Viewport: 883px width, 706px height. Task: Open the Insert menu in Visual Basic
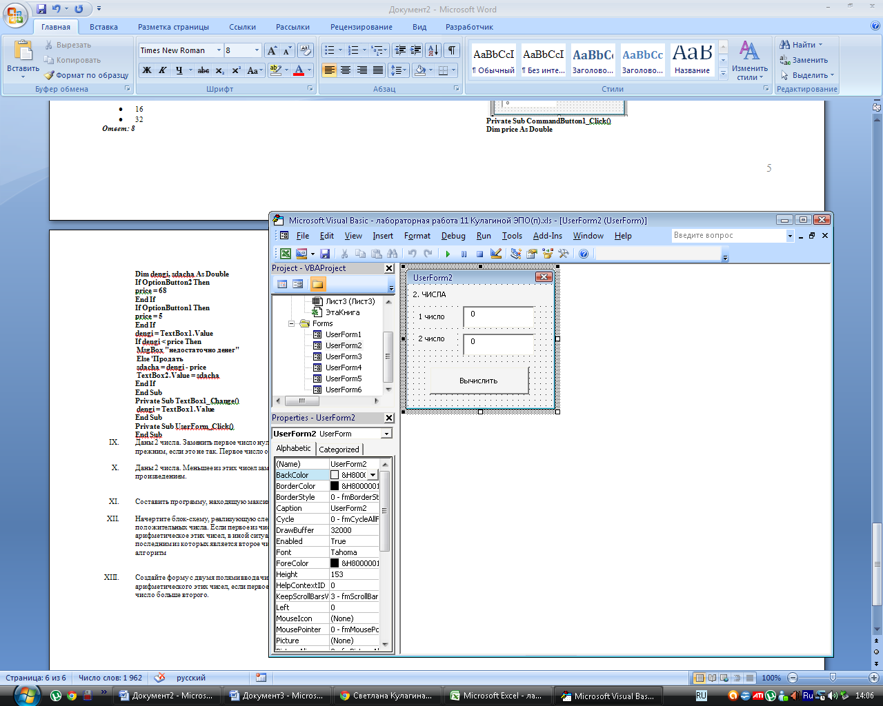pos(383,236)
